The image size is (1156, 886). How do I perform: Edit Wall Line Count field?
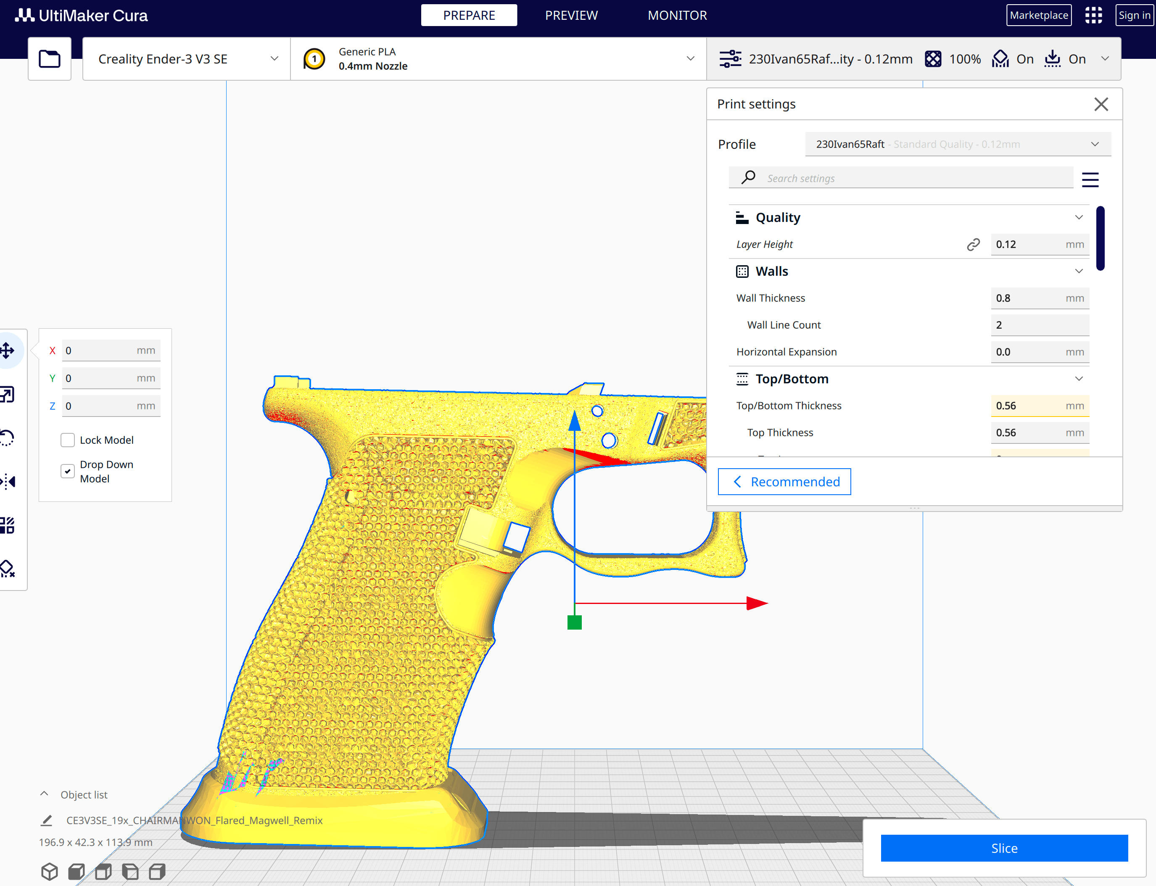click(1040, 325)
